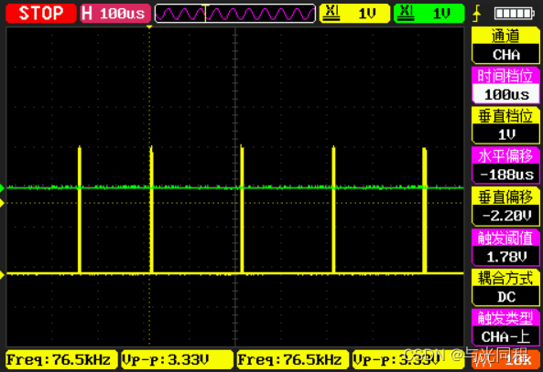Select the yellow channel A 1V badge
Screen dimensions: 543x372
tap(354, 14)
